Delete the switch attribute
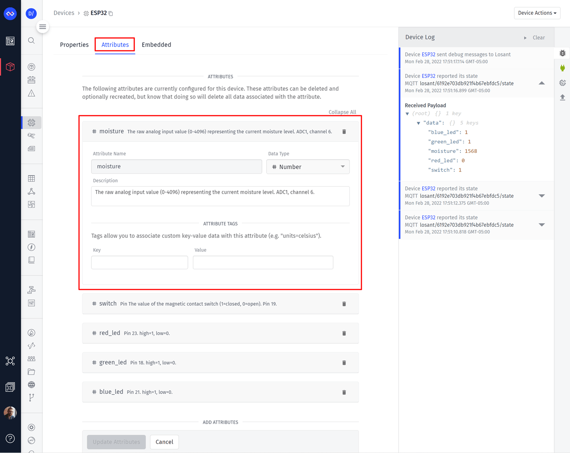The image size is (570, 453). click(x=344, y=304)
